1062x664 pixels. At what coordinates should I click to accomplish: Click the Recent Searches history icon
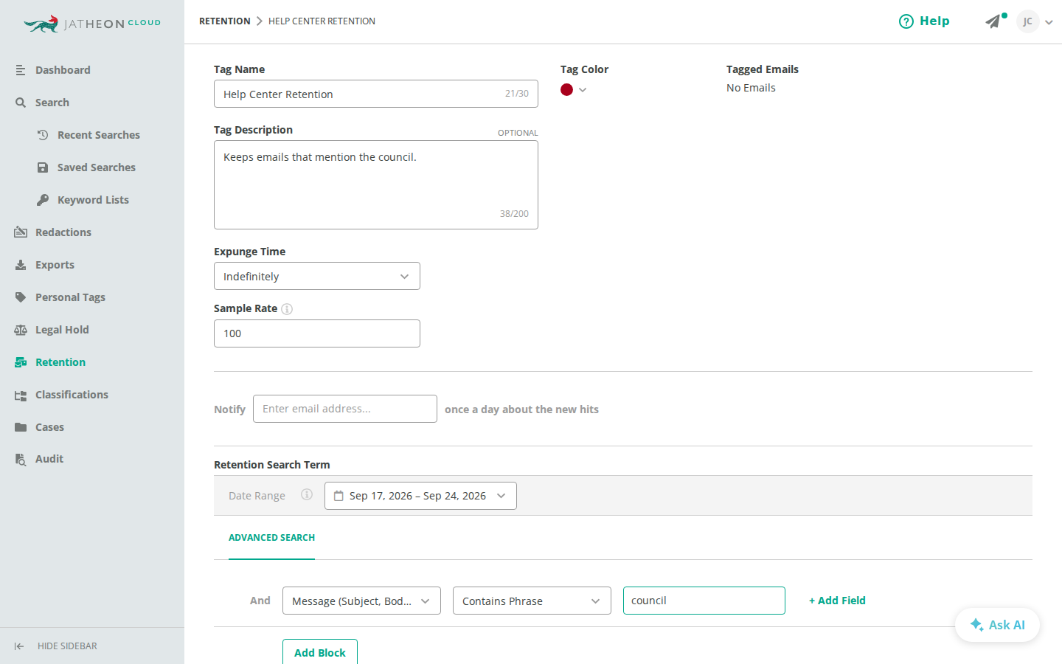43,135
